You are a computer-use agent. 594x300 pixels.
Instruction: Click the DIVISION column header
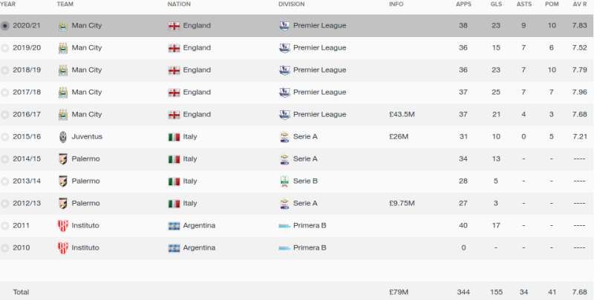click(291, 4)
